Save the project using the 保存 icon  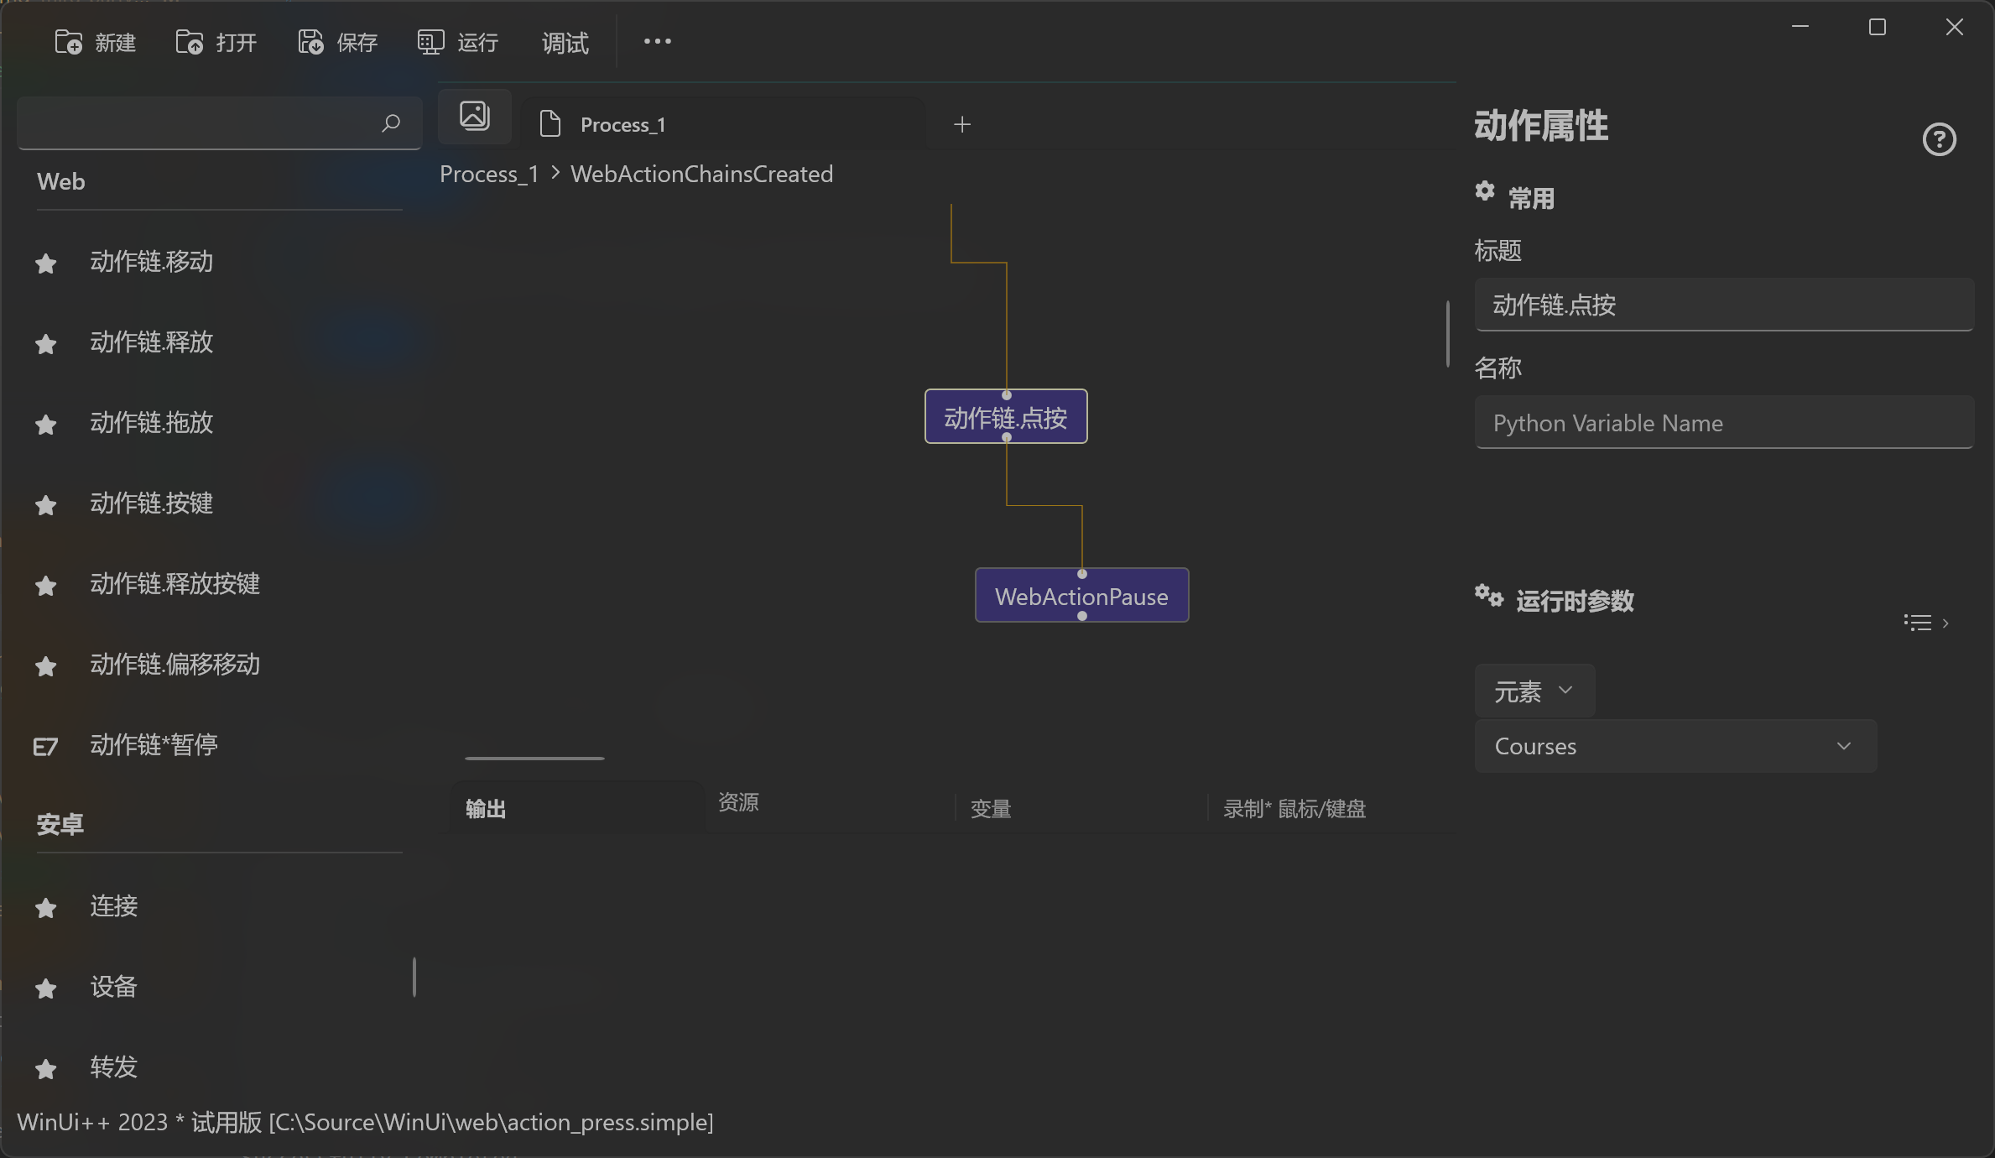coord(310,41)
